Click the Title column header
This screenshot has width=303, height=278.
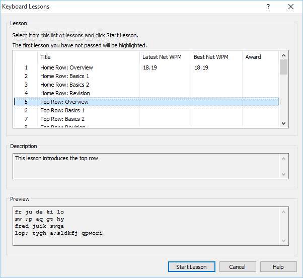point(89,57)
